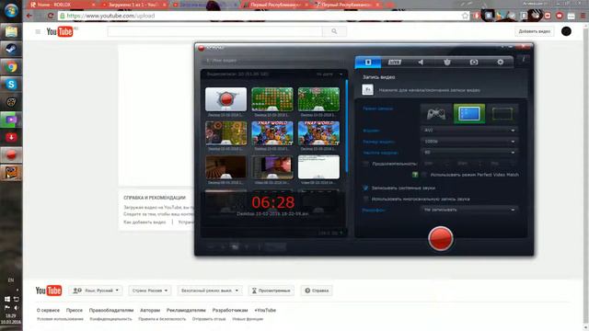The height and width of the screenshot is (331, 589).
Task: Open the 'Разработчикам' footer link
Action: coord(230,311)
